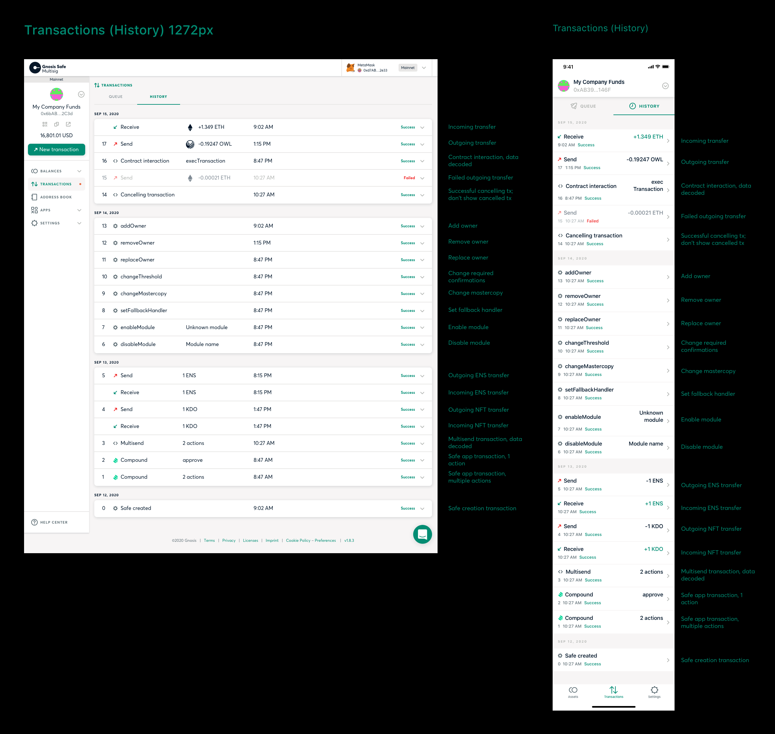
Task: Expand the desktop Receive +1.349 ETH row chevron
Action: point(422,127)
